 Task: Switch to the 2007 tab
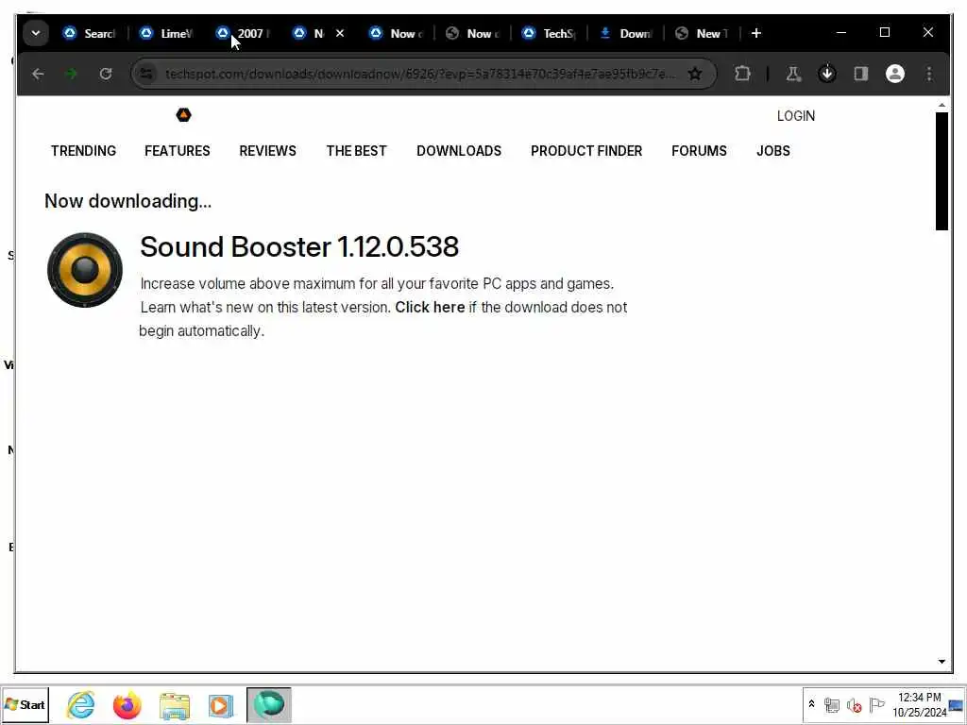pyautogui.click(x=243, y=33)
